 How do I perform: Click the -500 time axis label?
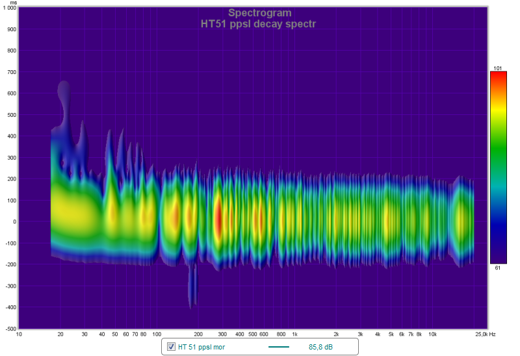11,329
